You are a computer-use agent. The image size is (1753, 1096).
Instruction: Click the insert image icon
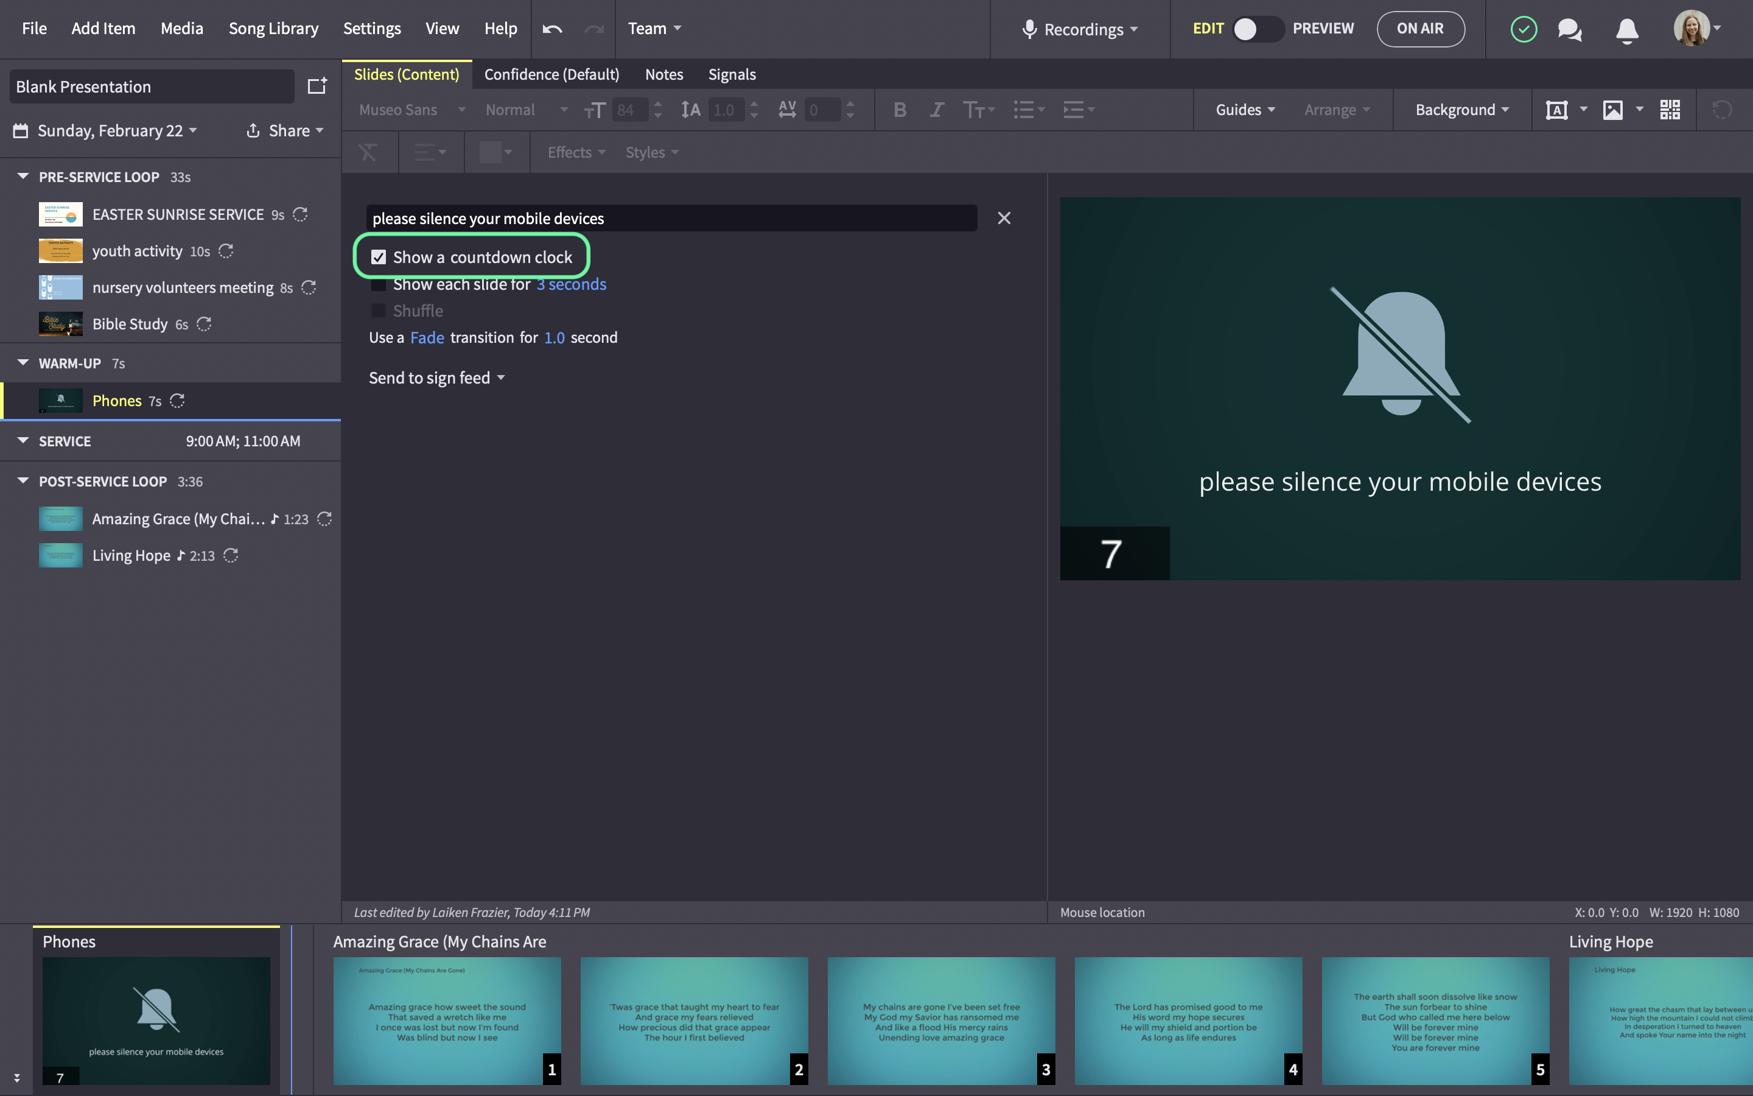pos(1612,110)
